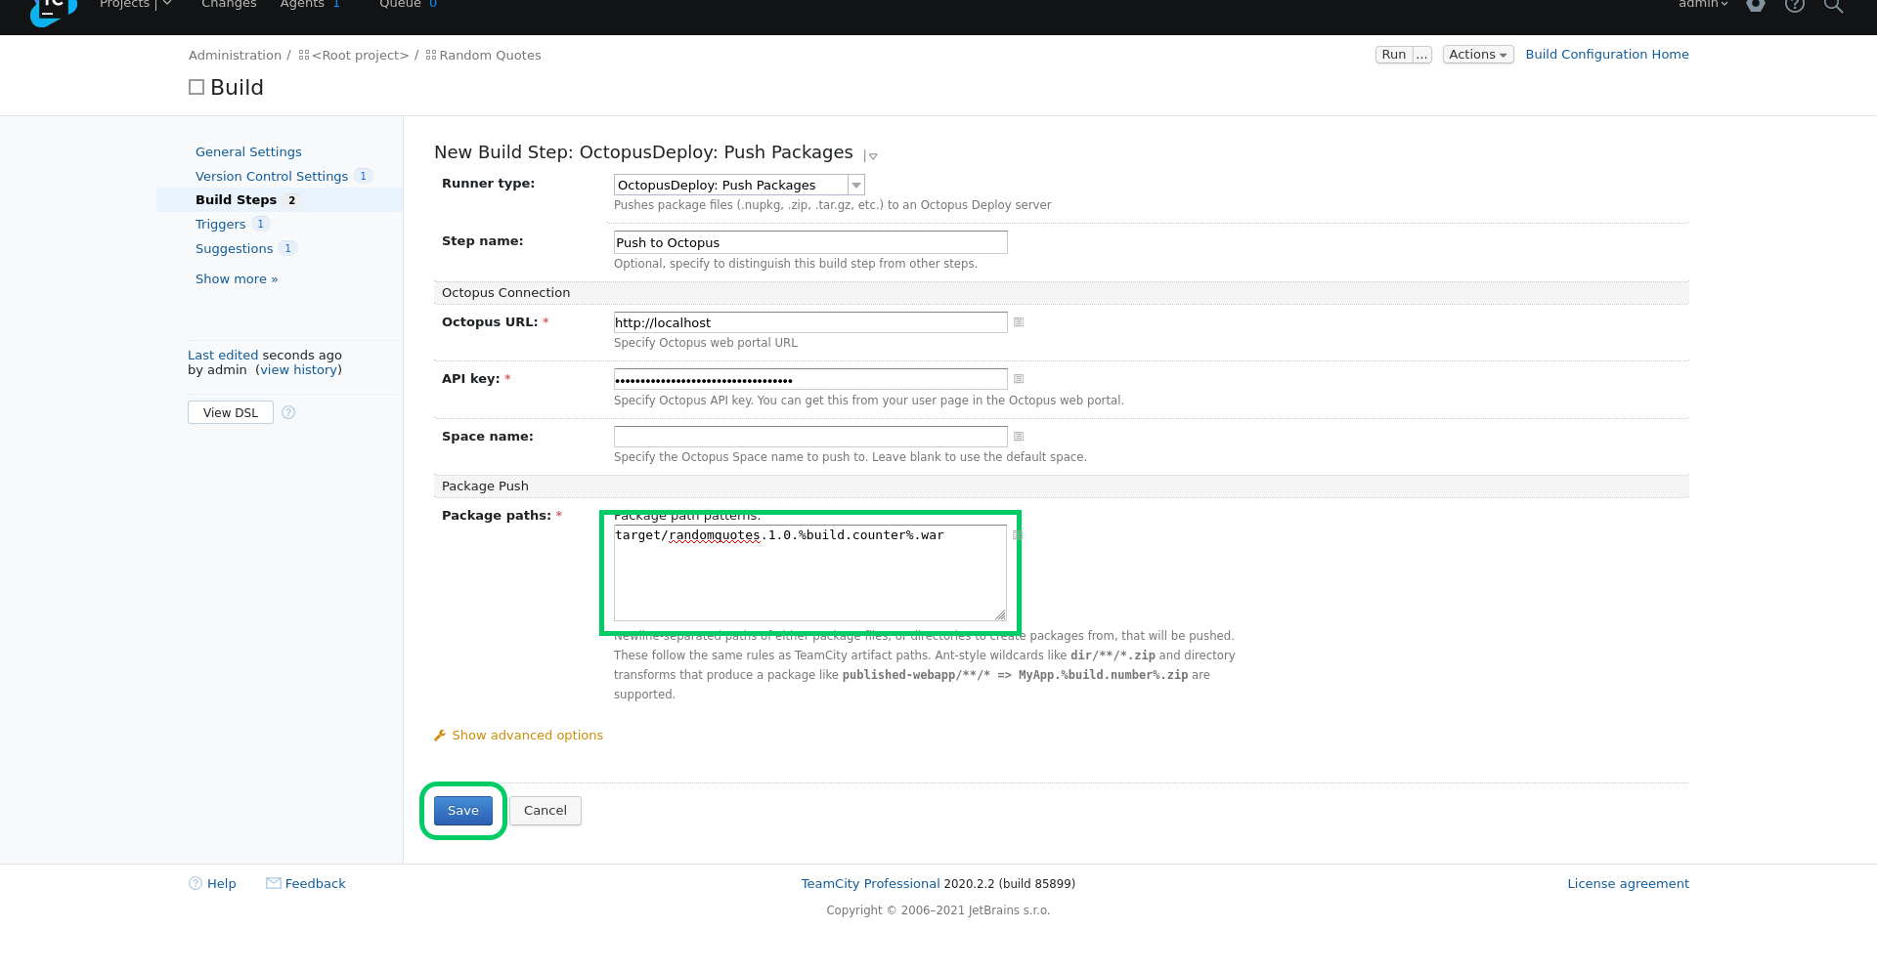Expand the build step title dropdown arrow
Screen dimensions: 1877x972
pyautogui.click(x=873, y=156)
